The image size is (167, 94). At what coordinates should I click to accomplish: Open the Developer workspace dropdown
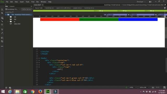pos(141,2)
